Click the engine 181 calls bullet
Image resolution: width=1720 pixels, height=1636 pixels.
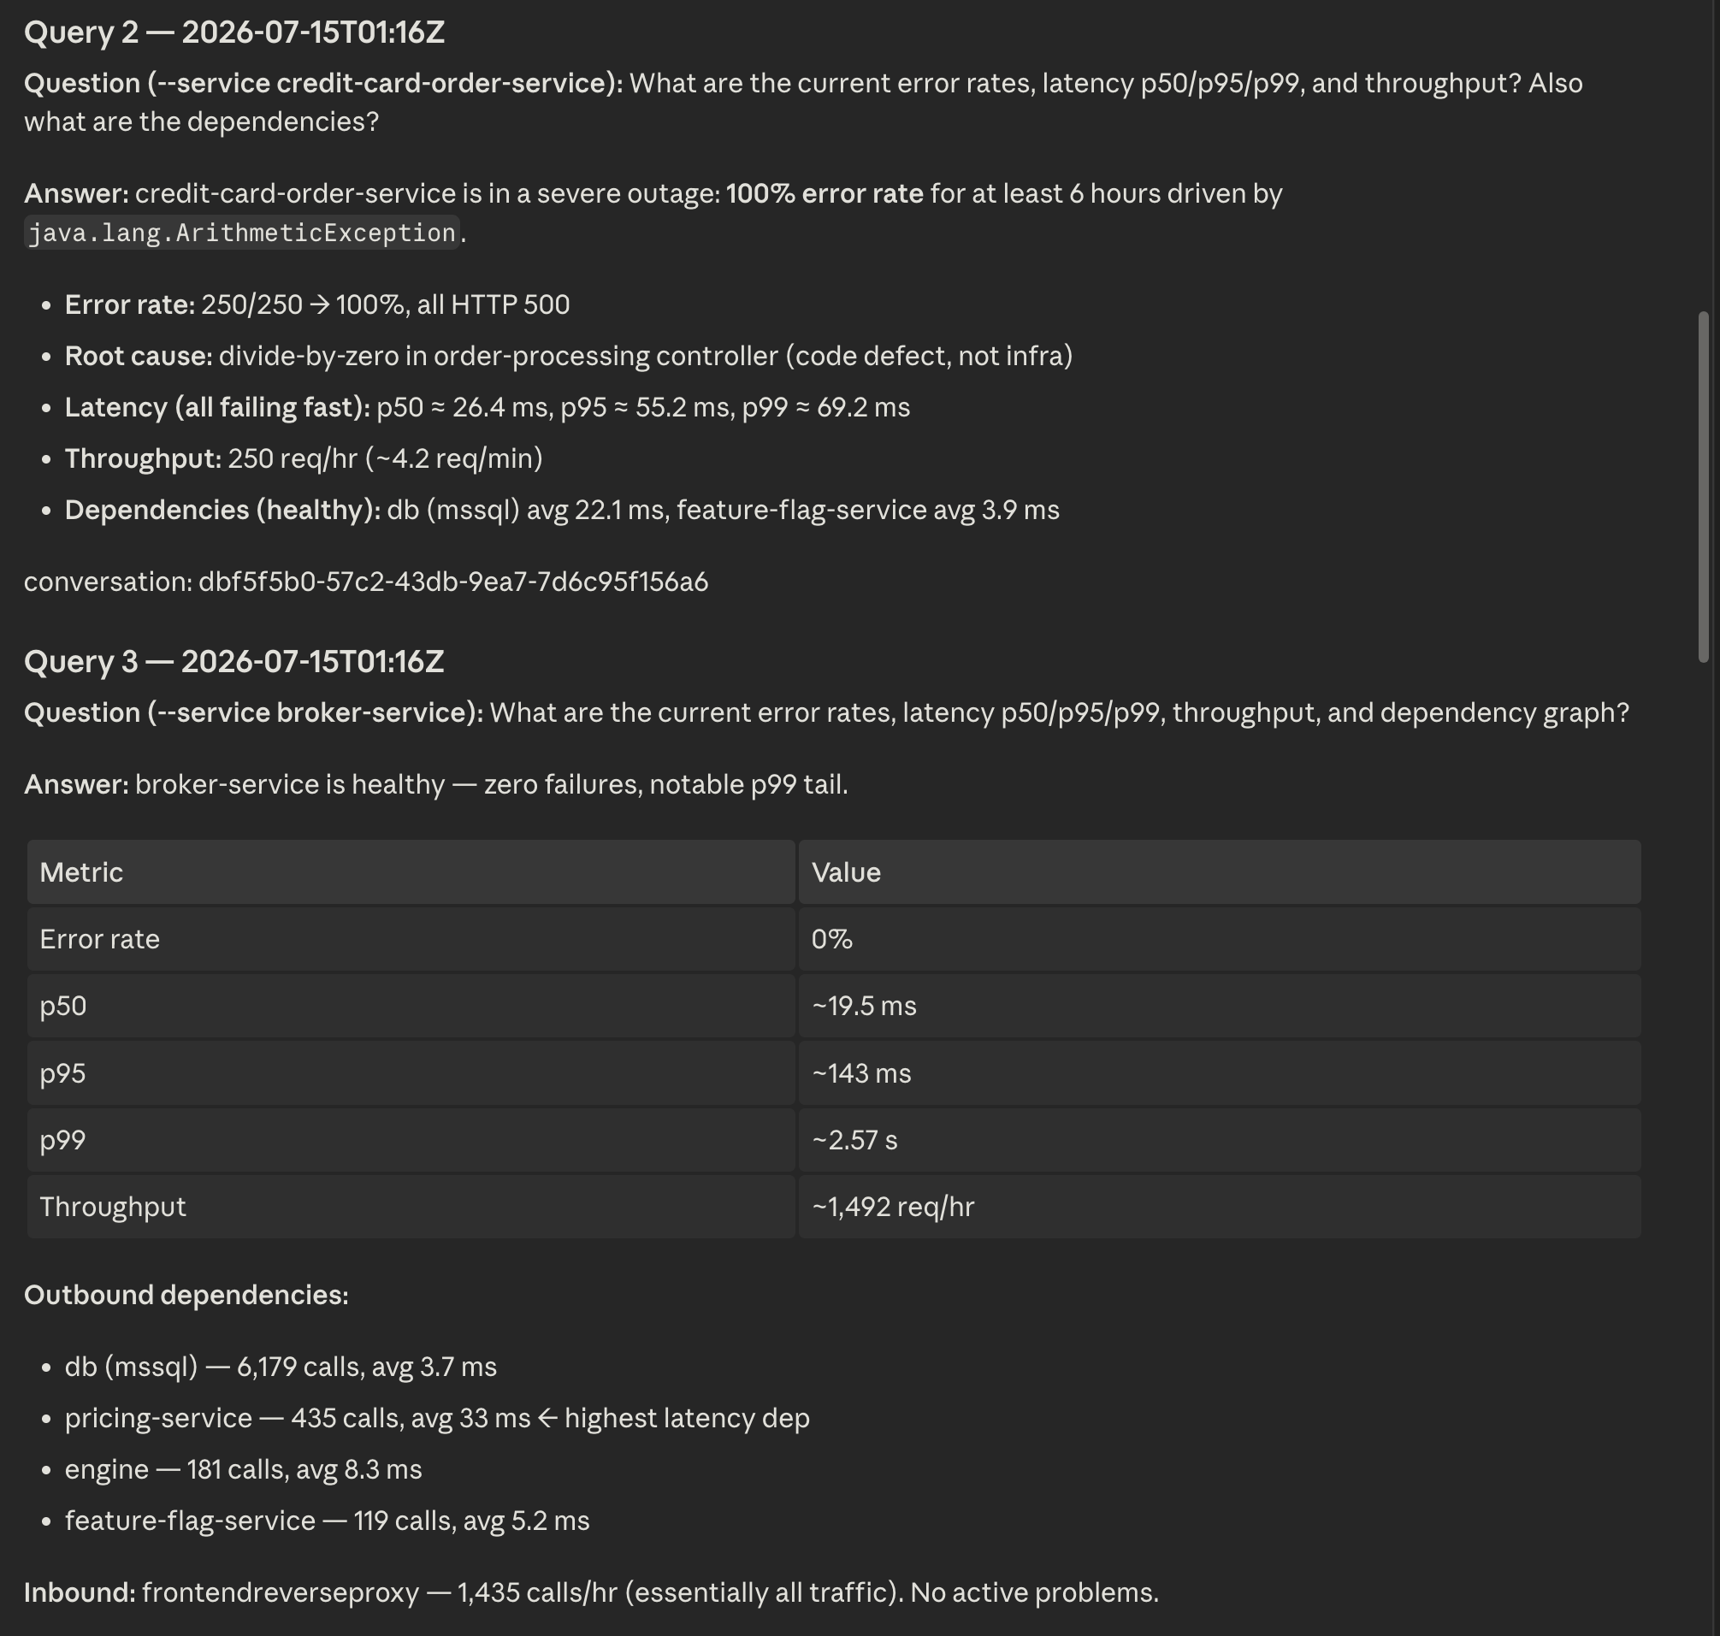click(244, 1469)
